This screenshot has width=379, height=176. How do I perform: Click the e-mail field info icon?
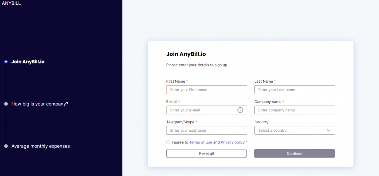point(240,110)
